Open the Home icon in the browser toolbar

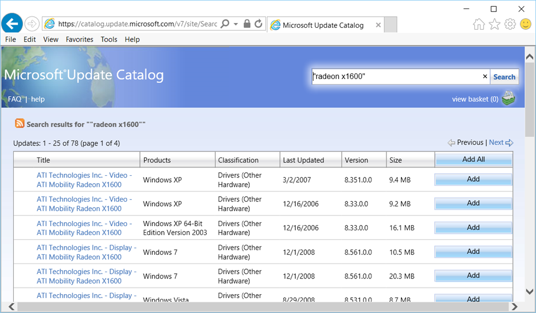(x=479, y=24)
